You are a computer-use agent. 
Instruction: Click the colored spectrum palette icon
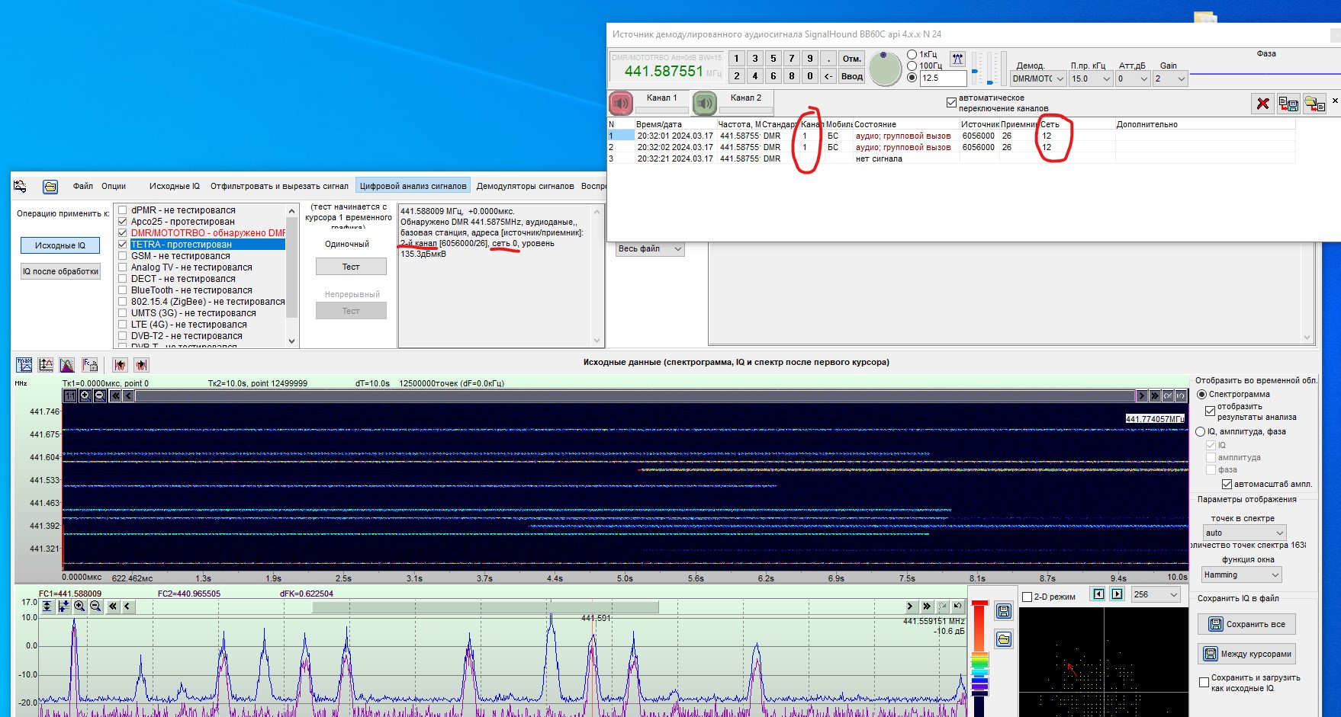[67, 365]
